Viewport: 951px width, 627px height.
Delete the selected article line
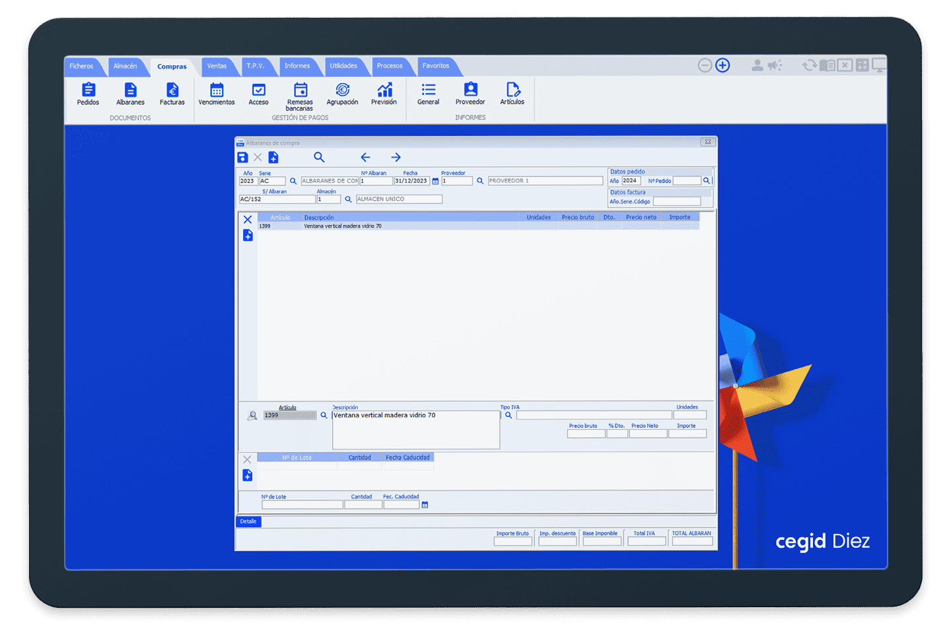248,220
